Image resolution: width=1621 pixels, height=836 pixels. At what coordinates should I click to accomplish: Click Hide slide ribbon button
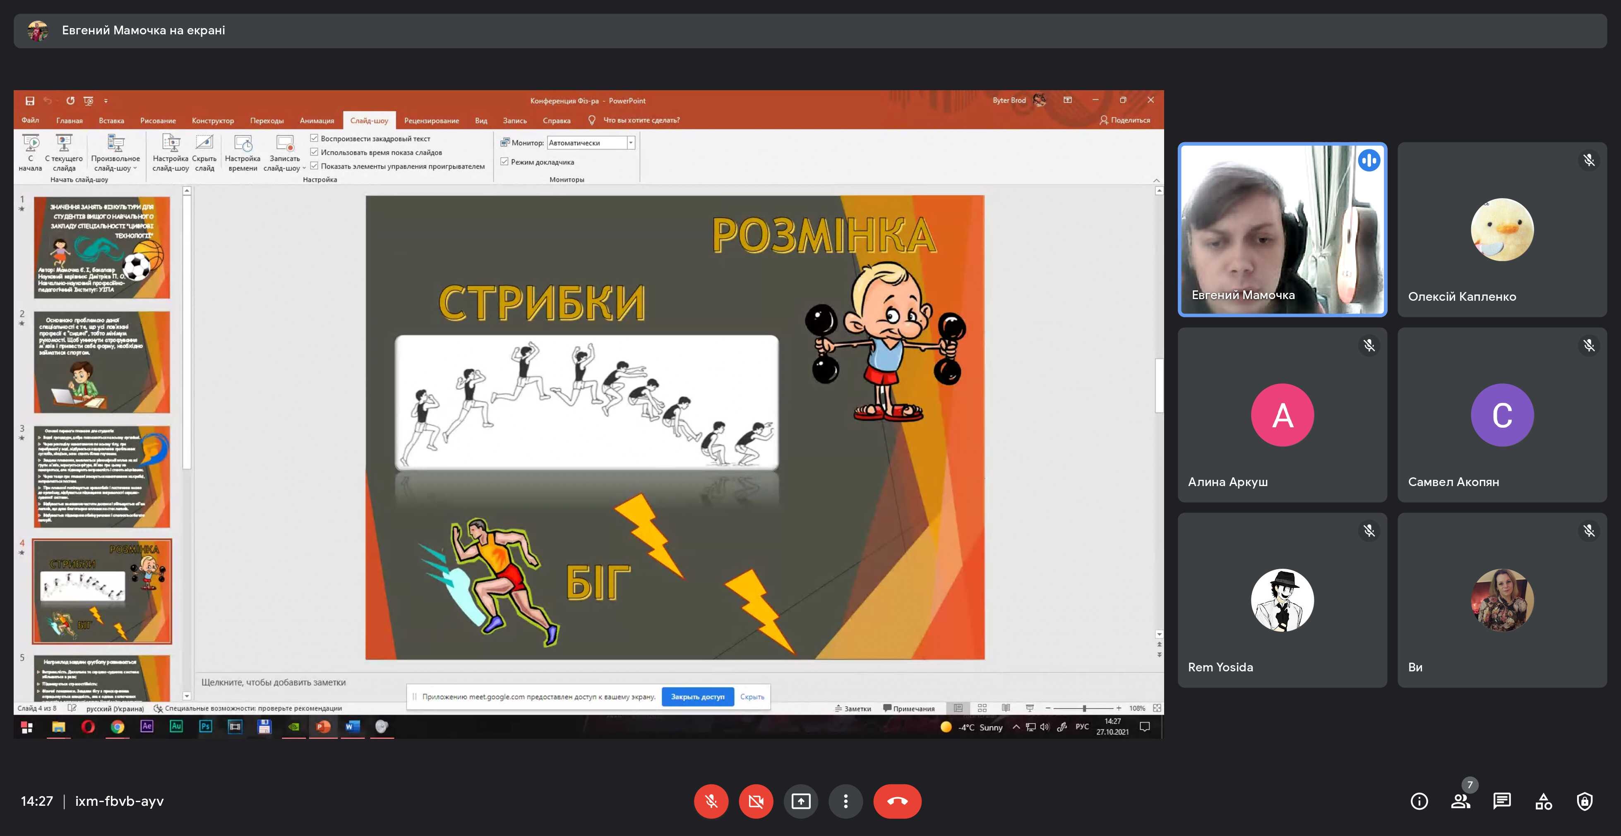[204, 152]
